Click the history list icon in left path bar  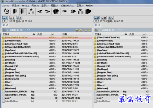tap(89, 30)
